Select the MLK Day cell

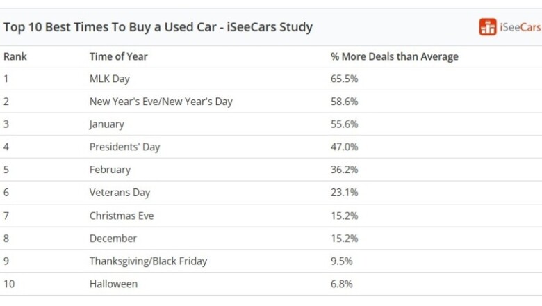click(110, 79)
